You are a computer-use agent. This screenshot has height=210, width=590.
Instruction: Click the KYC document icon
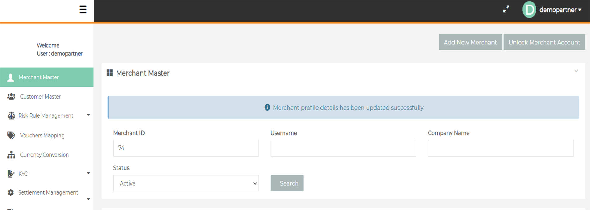point(11,174)
